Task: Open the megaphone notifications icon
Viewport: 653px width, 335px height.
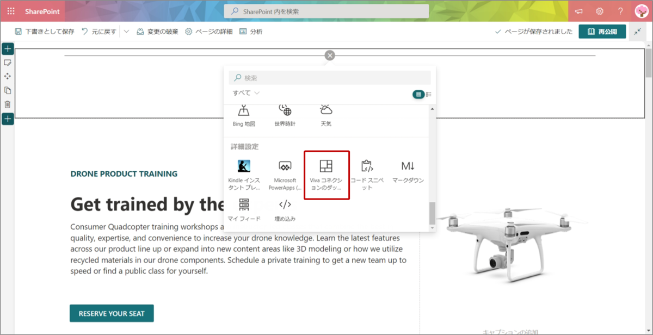Action: (x=578, y=11)
